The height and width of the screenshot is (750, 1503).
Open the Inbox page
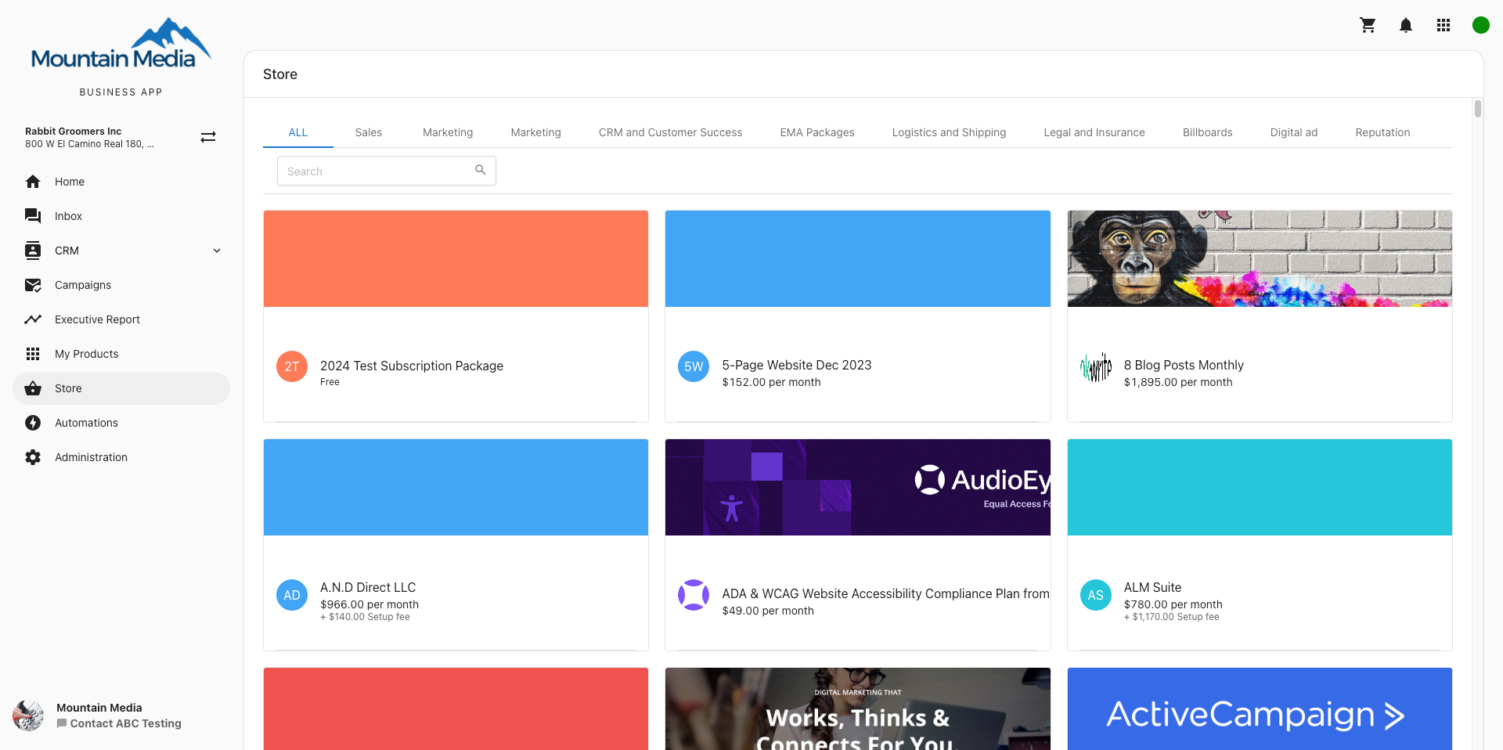[x=68, y=216]
